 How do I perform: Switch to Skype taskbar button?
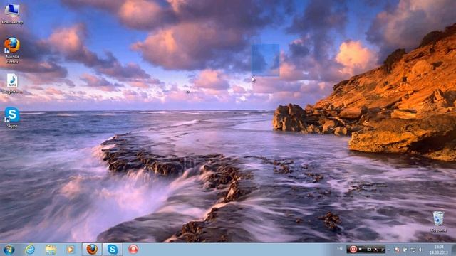pos(113,250)
